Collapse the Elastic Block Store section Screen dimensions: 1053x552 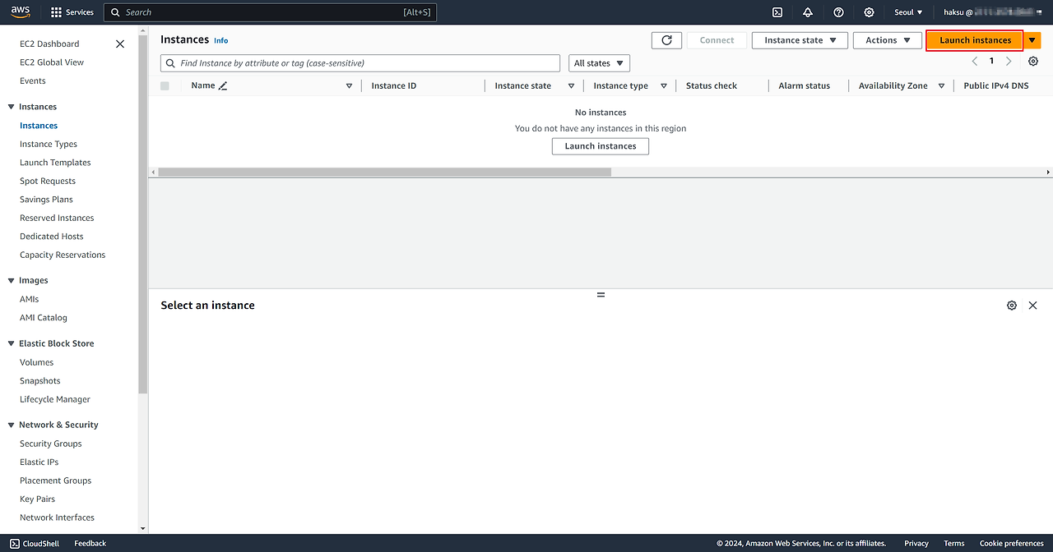12,343
